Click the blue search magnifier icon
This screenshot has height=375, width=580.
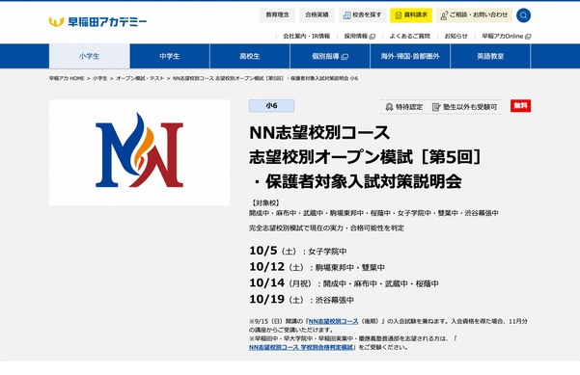click(523, 15)
